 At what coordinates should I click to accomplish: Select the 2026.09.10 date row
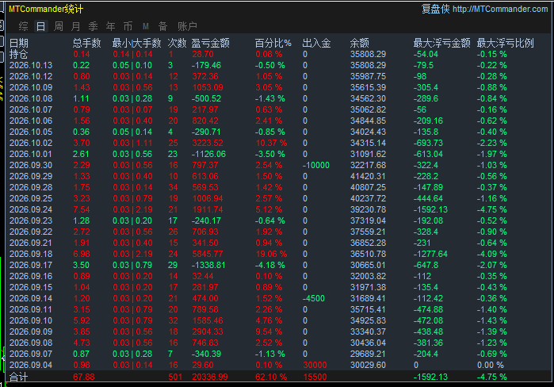click(x=31, y=320)
